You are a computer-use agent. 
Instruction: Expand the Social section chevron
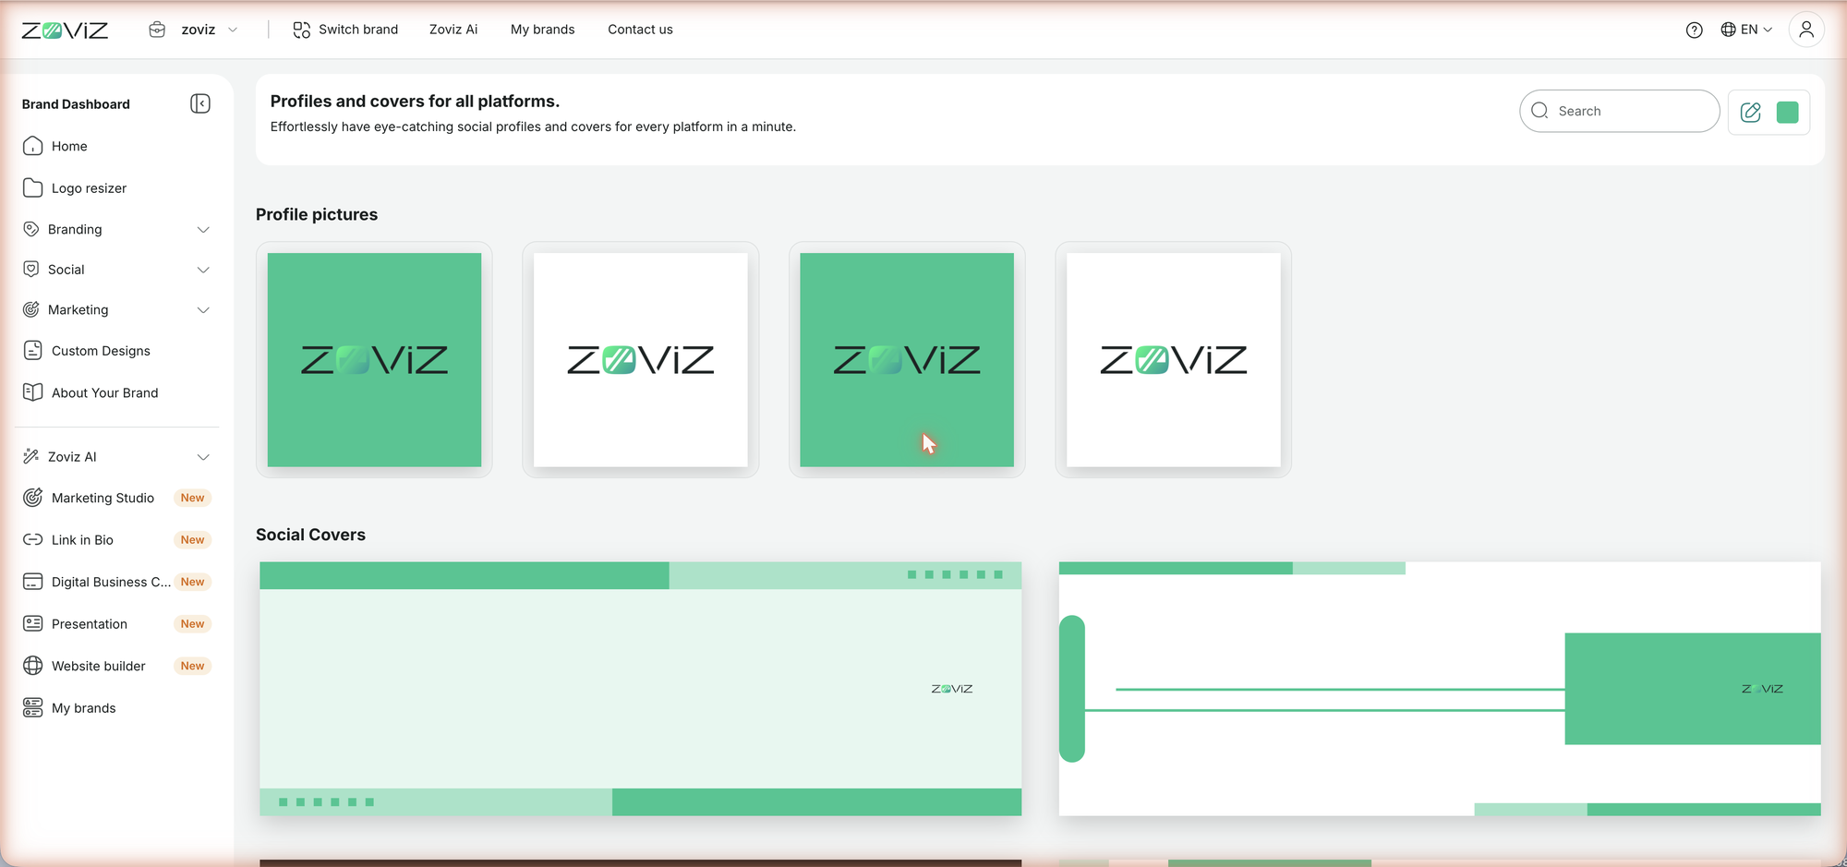point(203,270)
